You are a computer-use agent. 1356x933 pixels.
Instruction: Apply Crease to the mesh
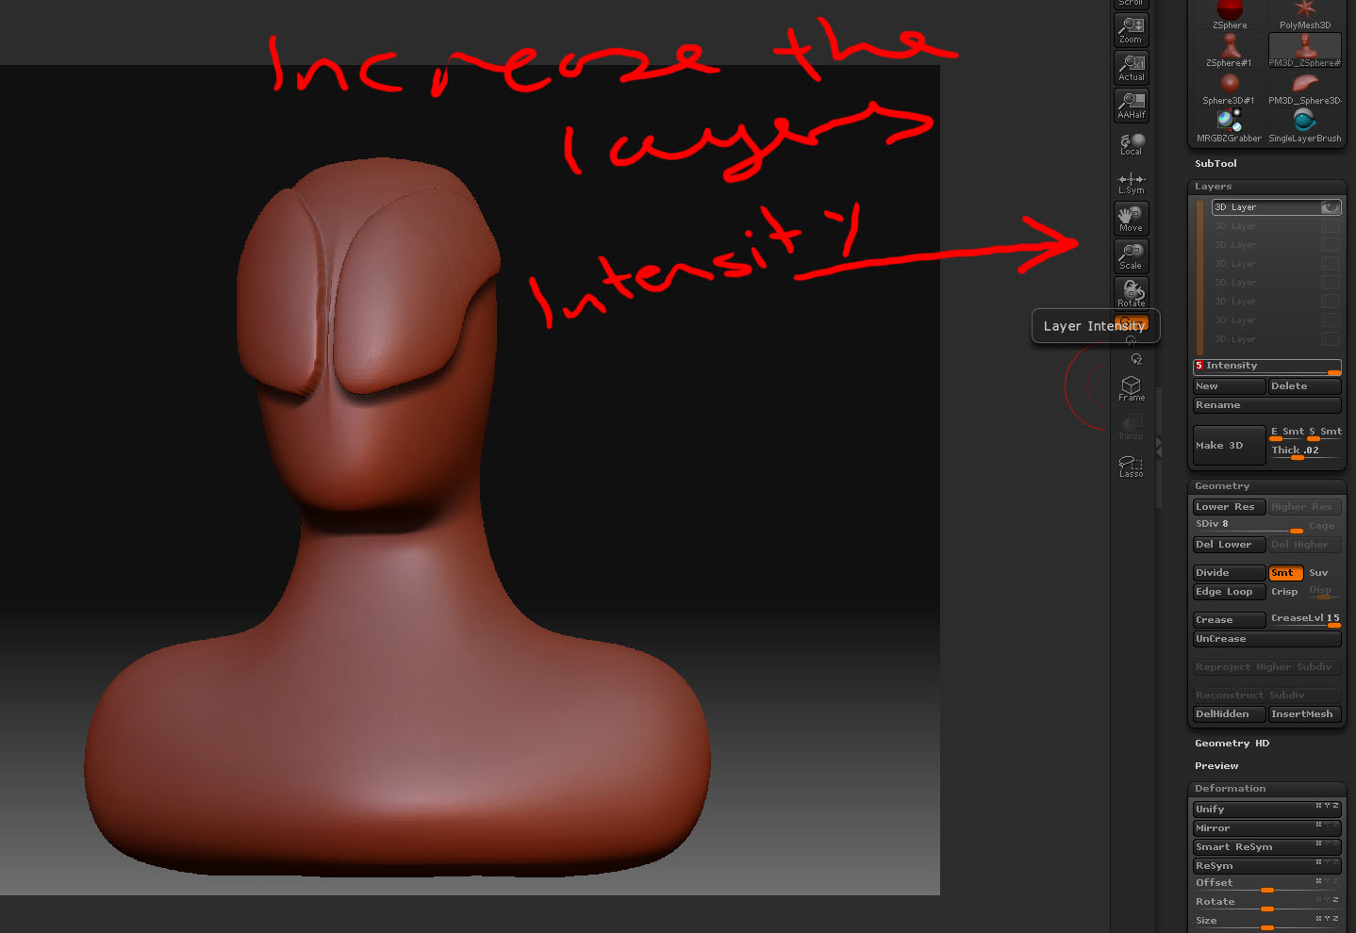(x=1229, y=620)
